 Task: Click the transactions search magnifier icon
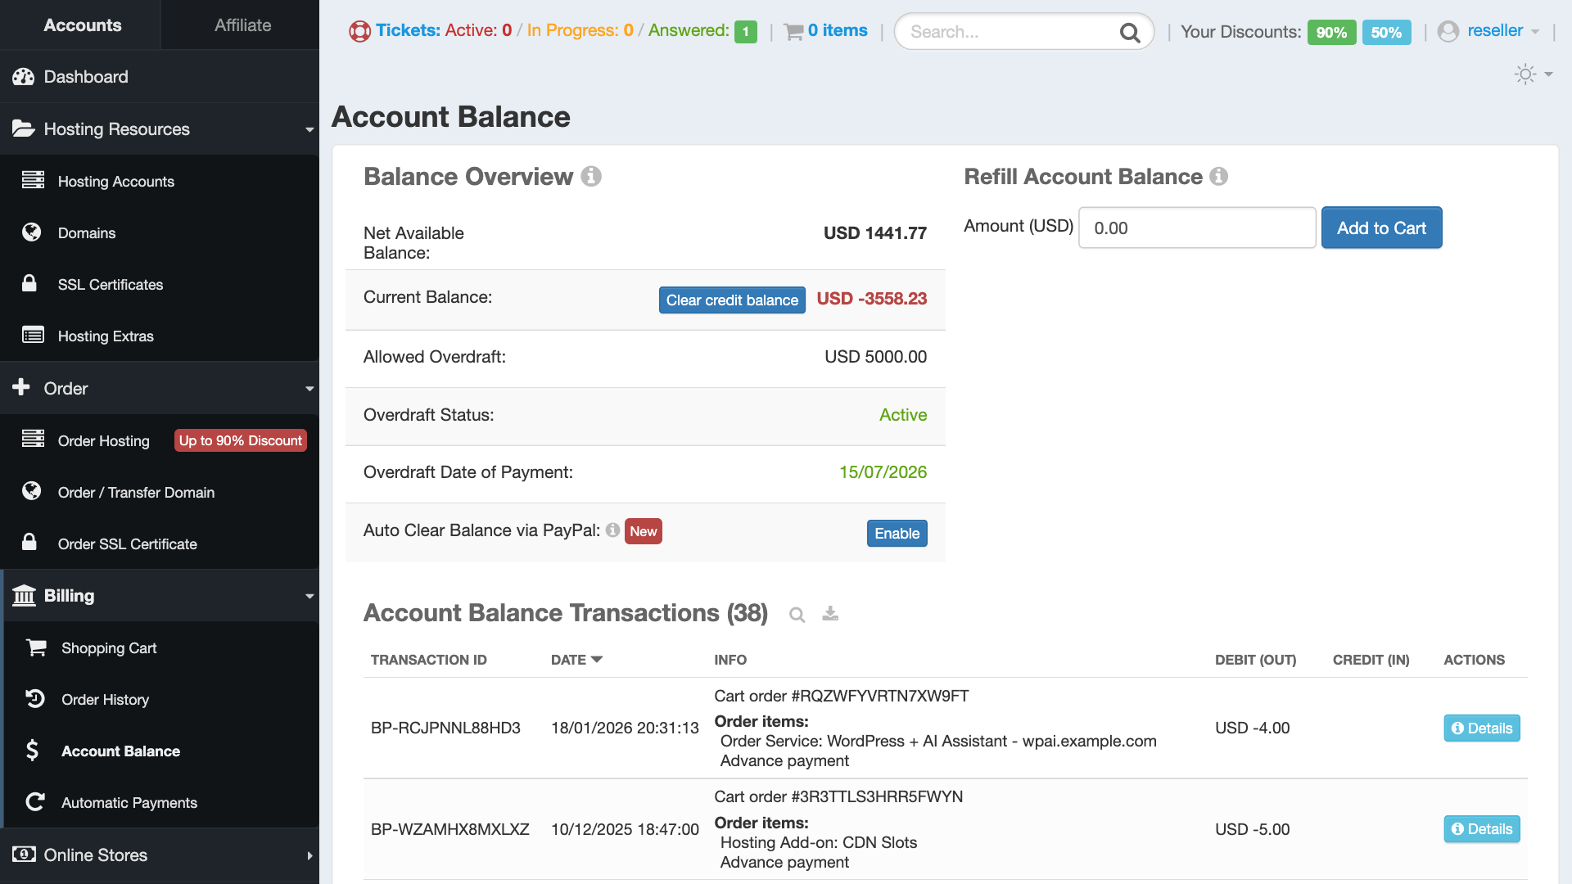point(797,615)
